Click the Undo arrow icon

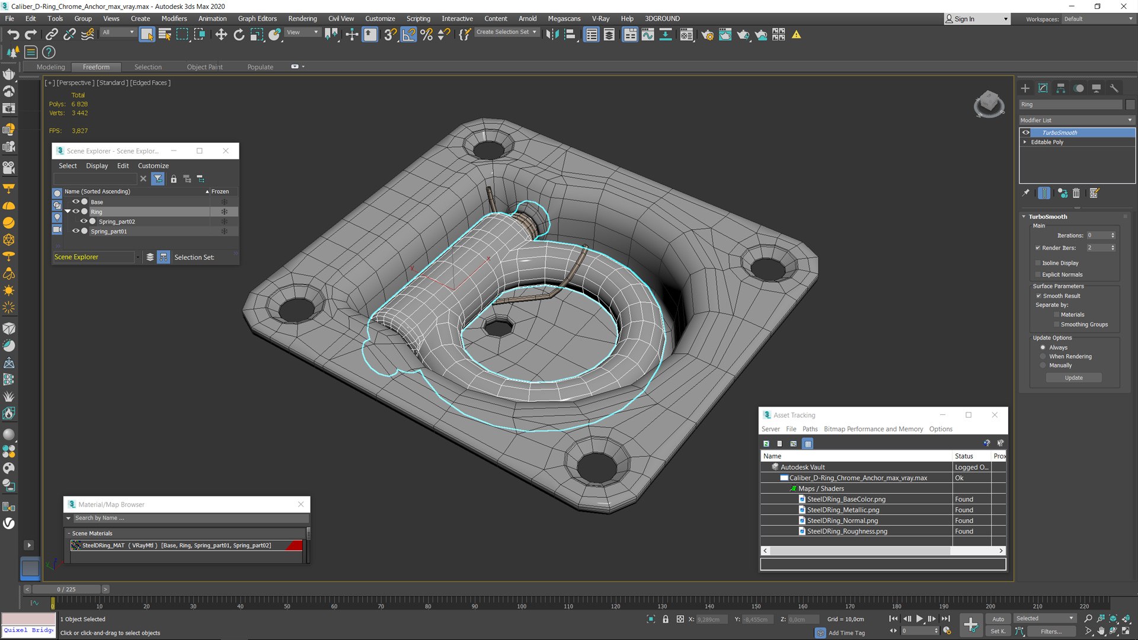click(x=13, y=34)
